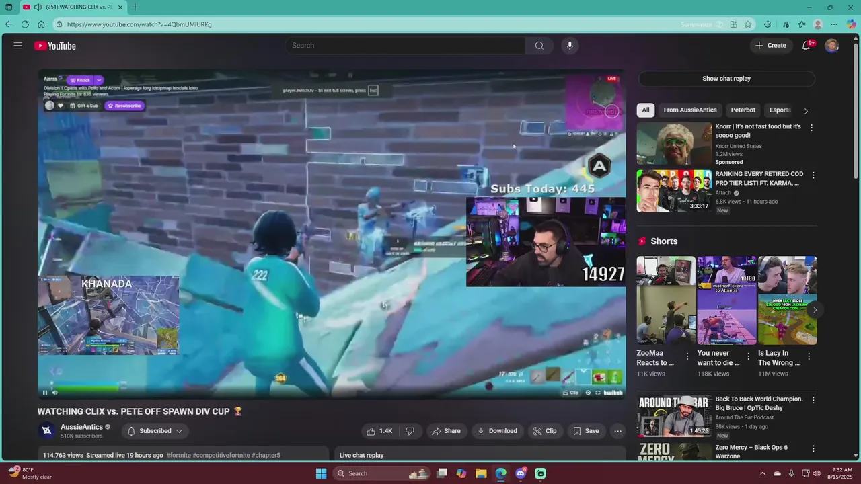861x484 pixels.
Task: Open the YouTube account avatar menu
Action: 832,46
